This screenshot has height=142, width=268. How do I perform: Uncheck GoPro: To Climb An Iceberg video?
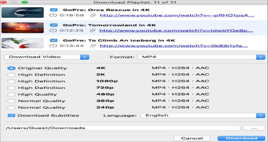click(54, 40)
